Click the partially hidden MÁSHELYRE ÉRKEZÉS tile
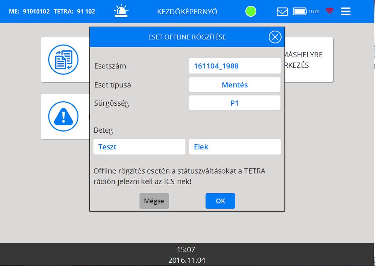This screenshot has height=266, width=375. (309, 60)
